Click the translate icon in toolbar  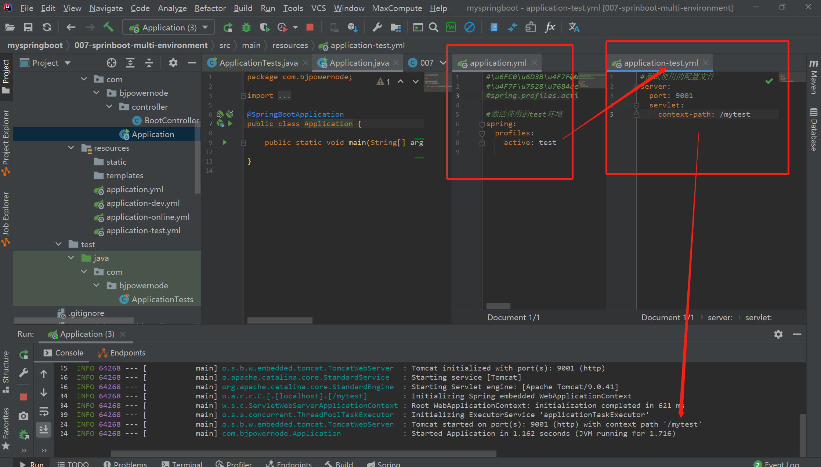pos(574,27)
